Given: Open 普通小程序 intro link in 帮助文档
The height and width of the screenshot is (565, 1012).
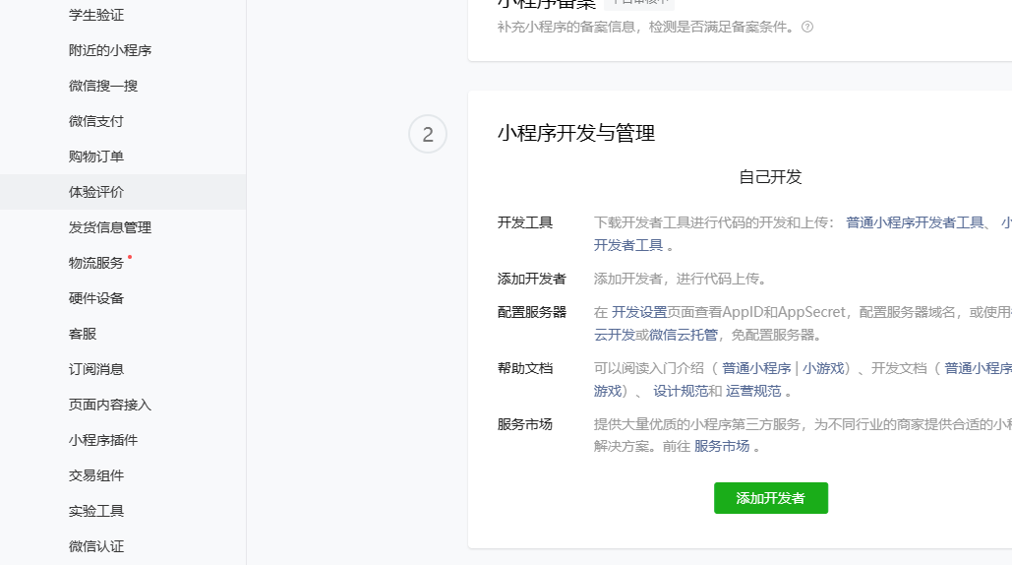Looking at the screenshot, I should tap(755, 369).
